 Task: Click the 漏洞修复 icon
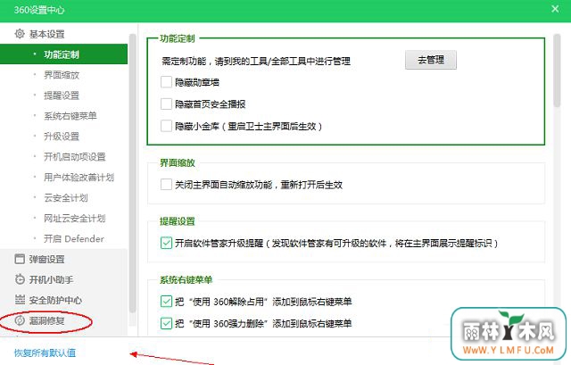point(20,320)
